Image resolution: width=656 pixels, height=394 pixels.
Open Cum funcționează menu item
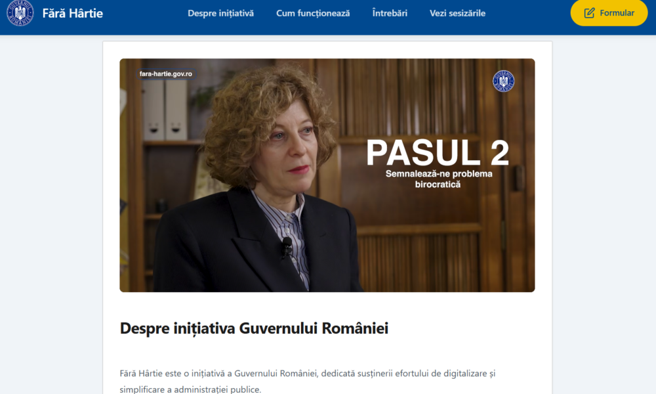[313, 13]
